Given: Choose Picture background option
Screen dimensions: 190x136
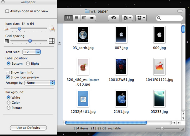Looking at the screenshot, I should point(9,107).
